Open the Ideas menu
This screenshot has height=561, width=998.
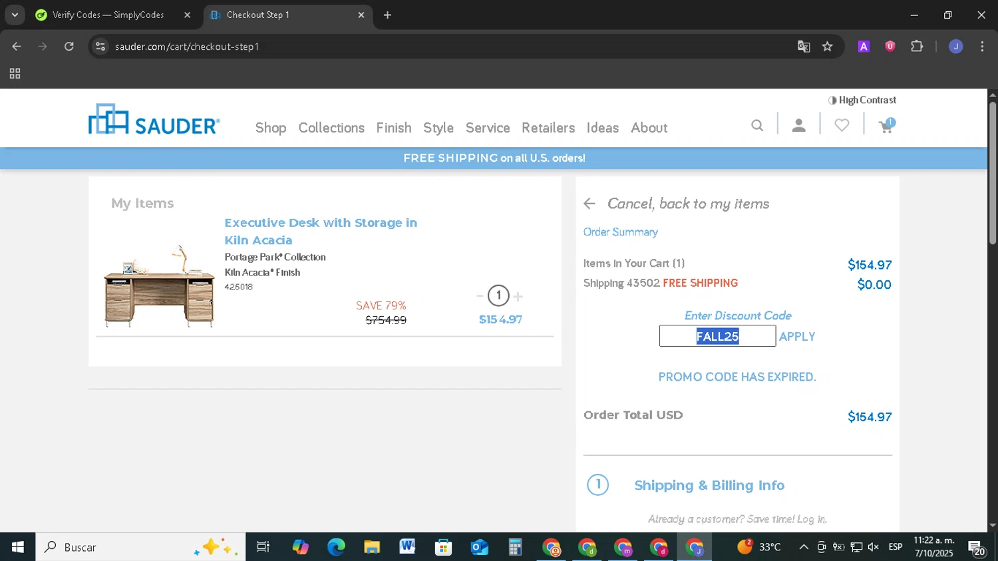click(603, 128)
